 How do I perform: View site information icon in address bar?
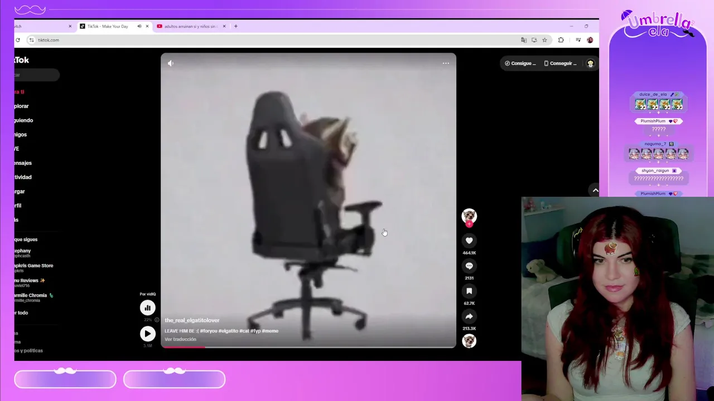pyautogui.click(x=32, y=40)
